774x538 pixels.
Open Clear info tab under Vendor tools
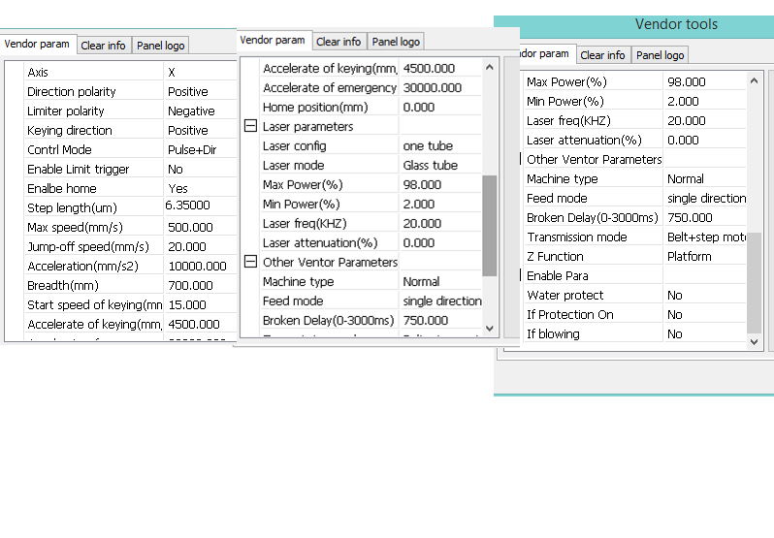pyautogui.click(x=602, y=55)
